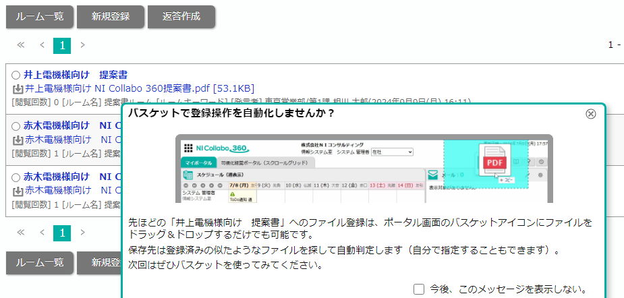Click download icon beside 井上電機様向け PDF
Screen dimensions: 624x298
click(x=18, y=89)
